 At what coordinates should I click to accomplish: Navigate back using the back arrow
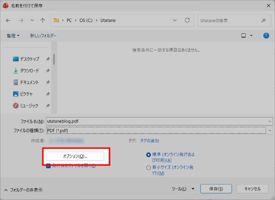8,20
